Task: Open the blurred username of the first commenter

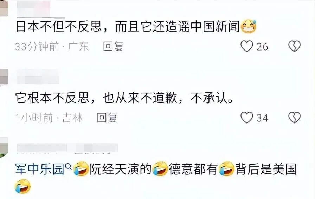Action: coord(34,9)
